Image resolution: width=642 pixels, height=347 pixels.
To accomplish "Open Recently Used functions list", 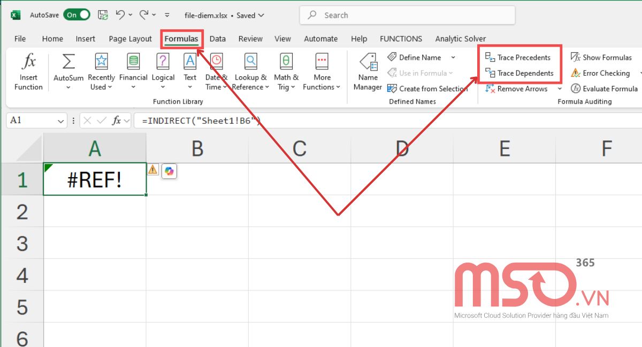I will 101,71.
